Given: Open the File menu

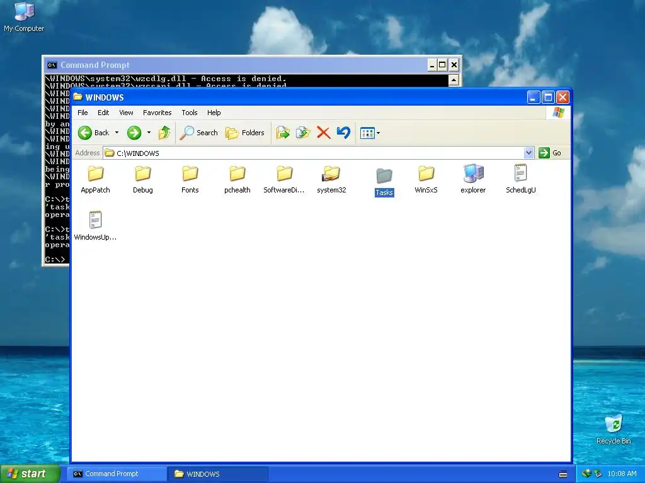Looking at the screenshot, I should [83, 113].
